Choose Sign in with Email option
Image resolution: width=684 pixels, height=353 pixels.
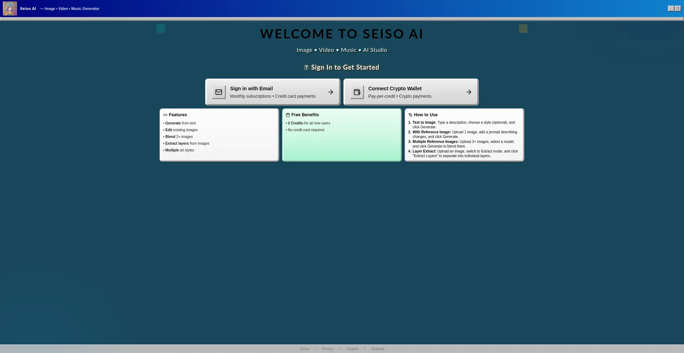(x=273, y=92)
